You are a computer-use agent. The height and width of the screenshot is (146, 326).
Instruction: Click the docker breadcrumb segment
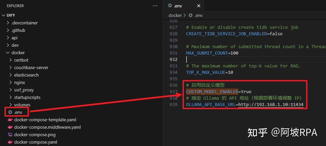click(x=175, y=15)
